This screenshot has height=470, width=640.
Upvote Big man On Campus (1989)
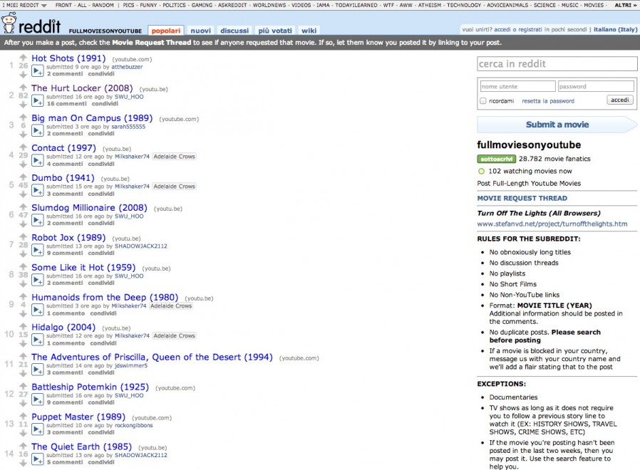pos(24,117)
